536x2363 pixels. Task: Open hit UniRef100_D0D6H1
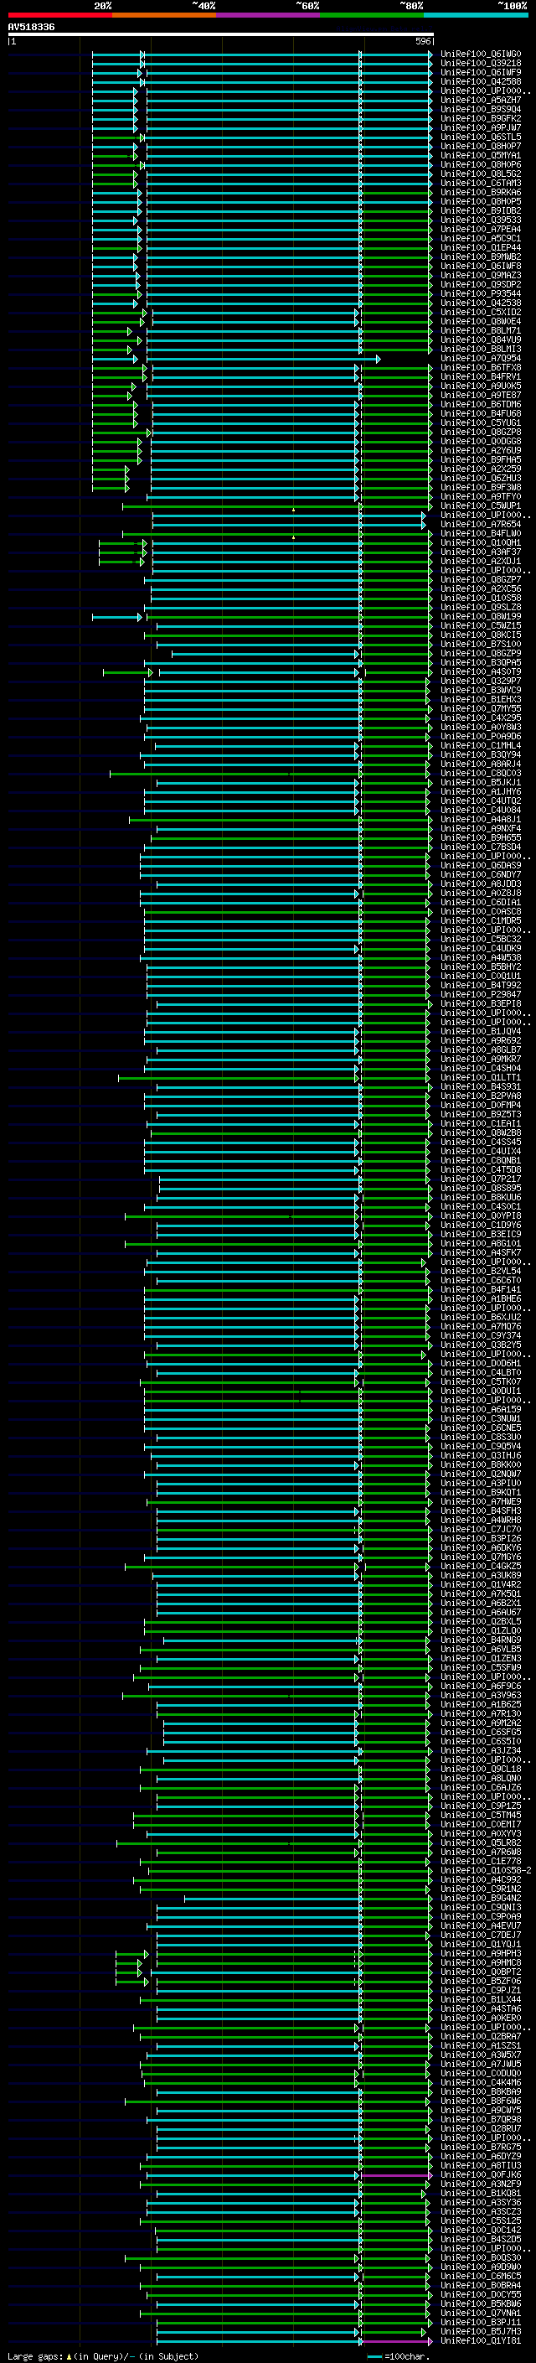pos(481,1364)
